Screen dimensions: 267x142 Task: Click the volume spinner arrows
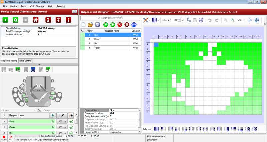179,20
